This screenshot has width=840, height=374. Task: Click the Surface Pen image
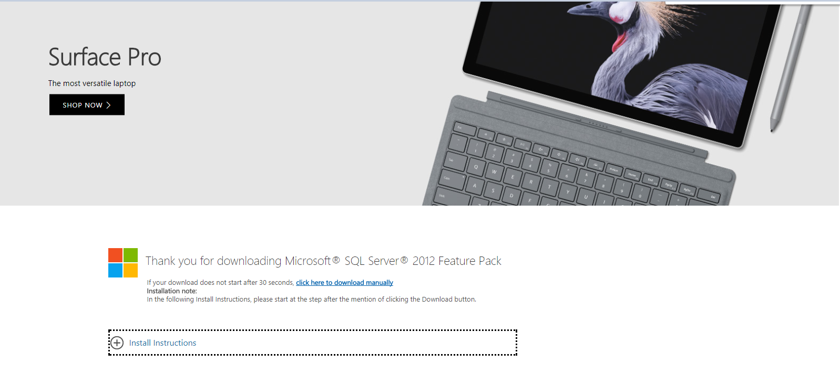[x=790, y=68]
